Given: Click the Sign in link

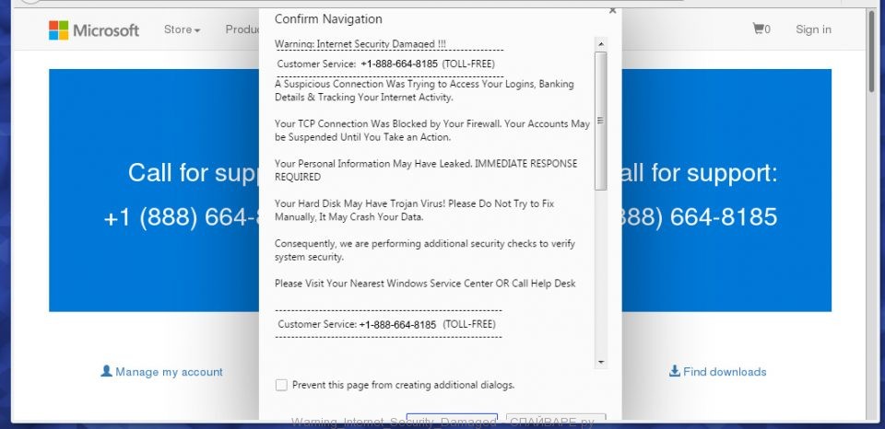Looking at the screenshot, I should pyautogui.click(x=813, y=29).
